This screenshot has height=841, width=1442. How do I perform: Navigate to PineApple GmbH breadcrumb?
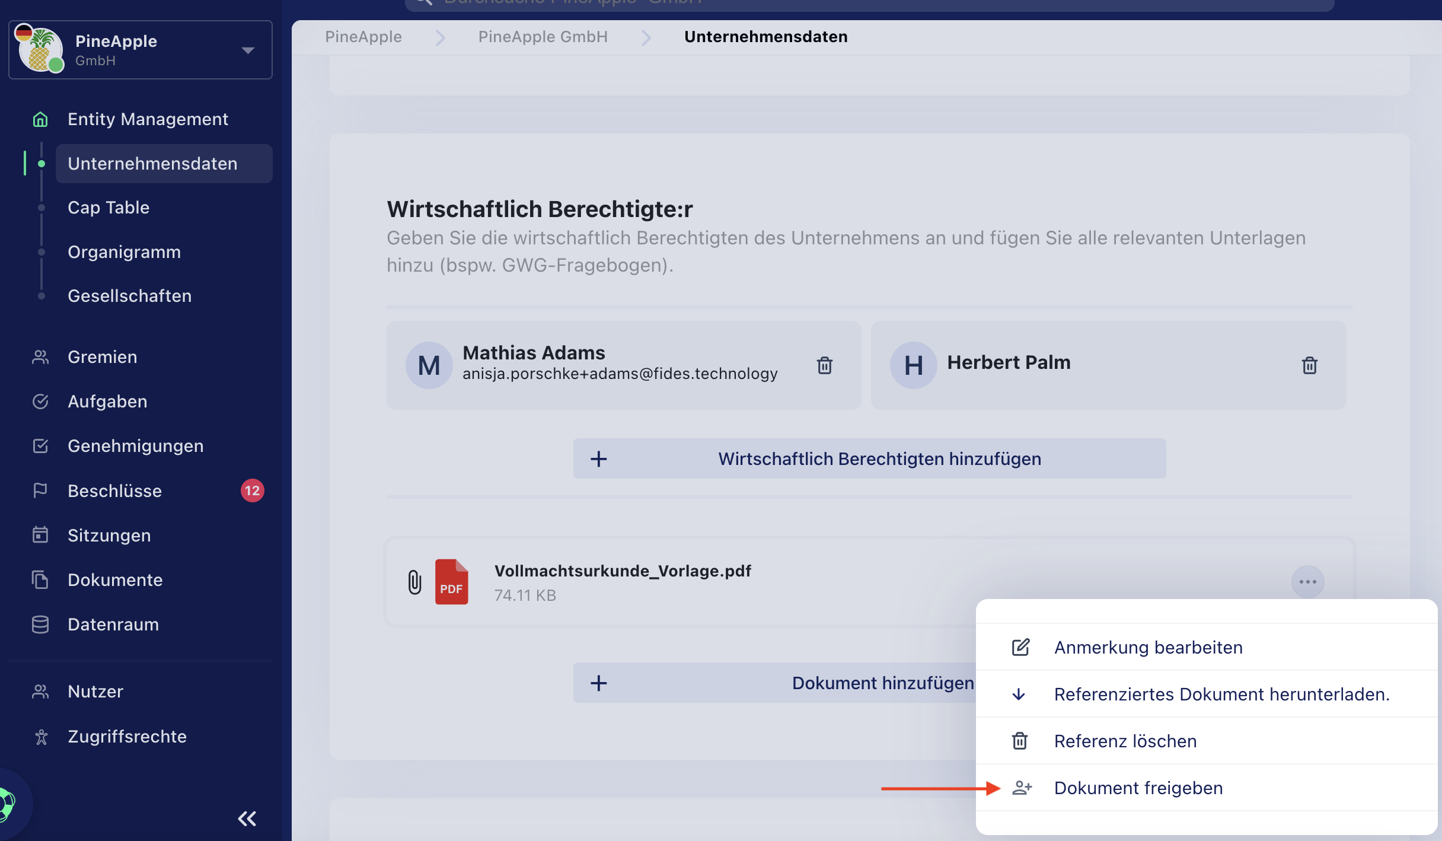pyautogui.click(x=543, y=37)
